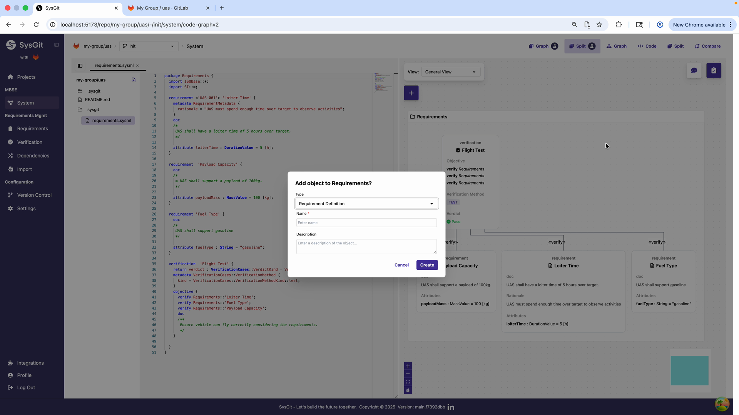This screenshot has width=739, height=415.
Task: Open the Graph view in the top toolbar
Action: (616, 46)
